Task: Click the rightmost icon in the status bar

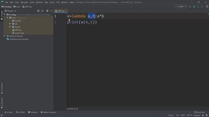Action: 207,115
